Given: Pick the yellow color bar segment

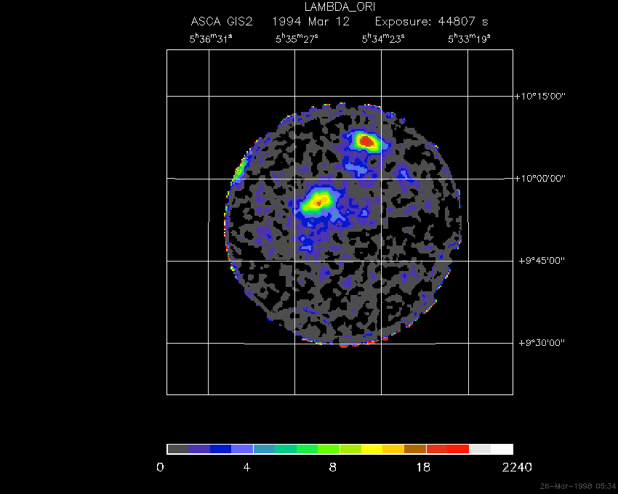Looking at the screenshot, I should coord(372,449).
